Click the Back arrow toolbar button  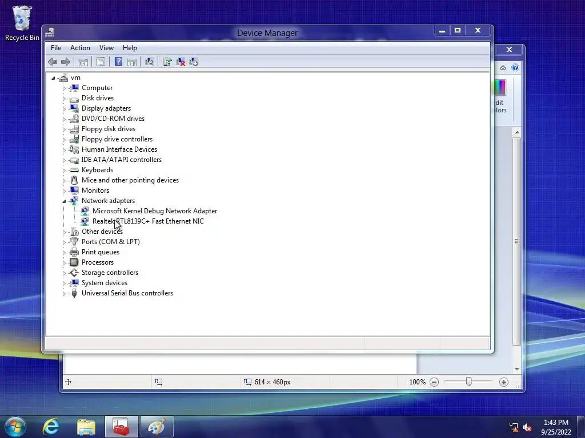53,62
